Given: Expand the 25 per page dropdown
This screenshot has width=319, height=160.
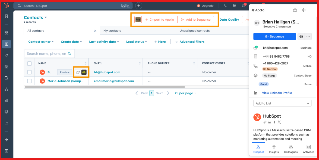Looking at the screenshot, I should [x=185, y=93].
